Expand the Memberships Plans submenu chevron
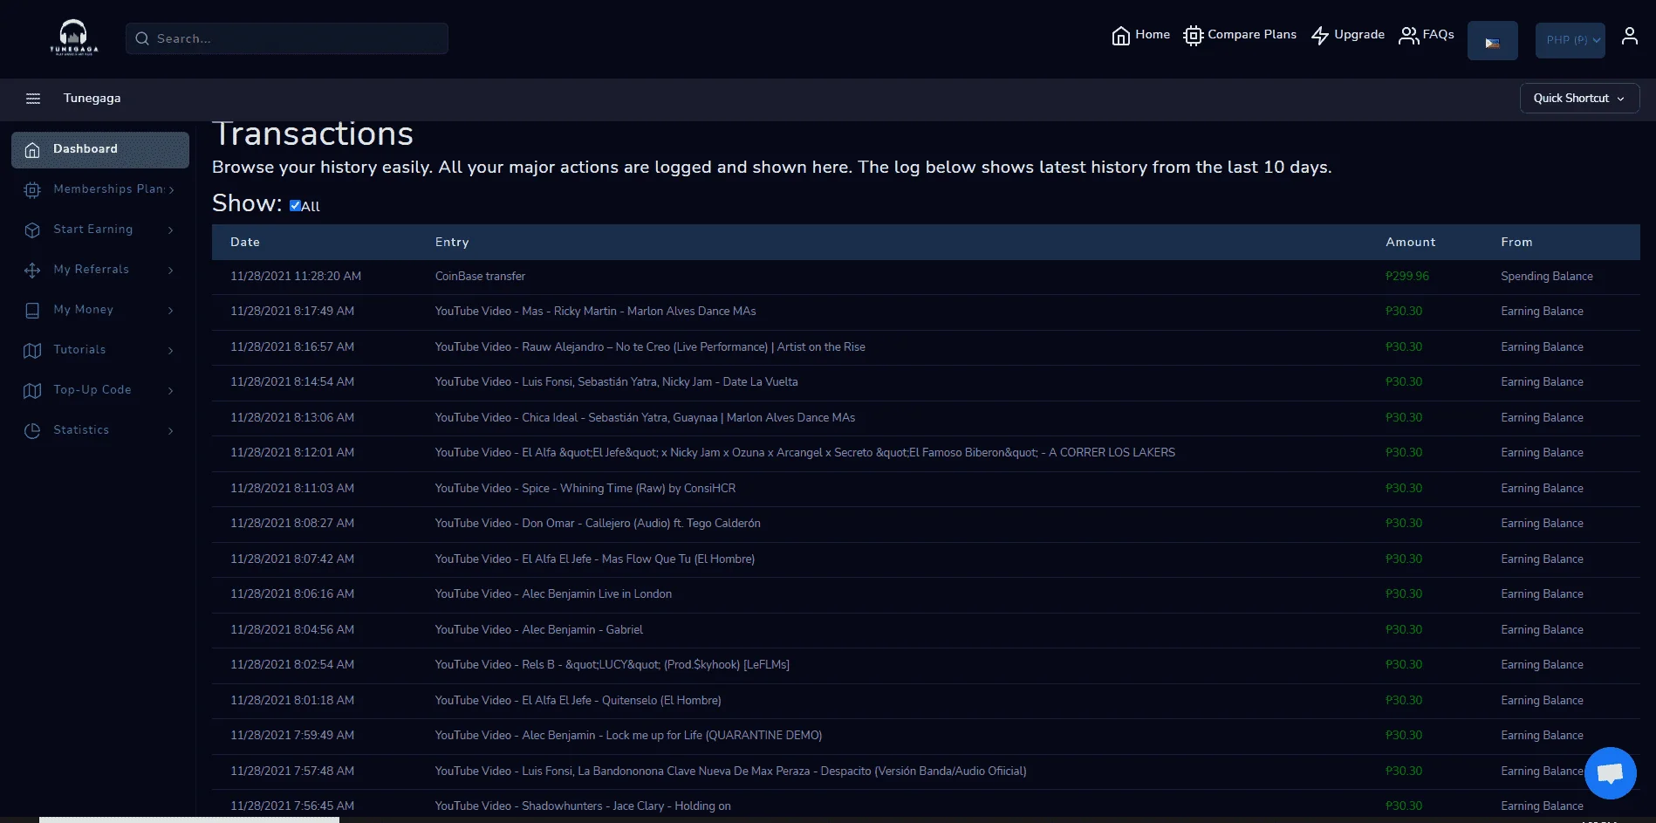The image size is (1656, 823). click(x=171, y=190)
